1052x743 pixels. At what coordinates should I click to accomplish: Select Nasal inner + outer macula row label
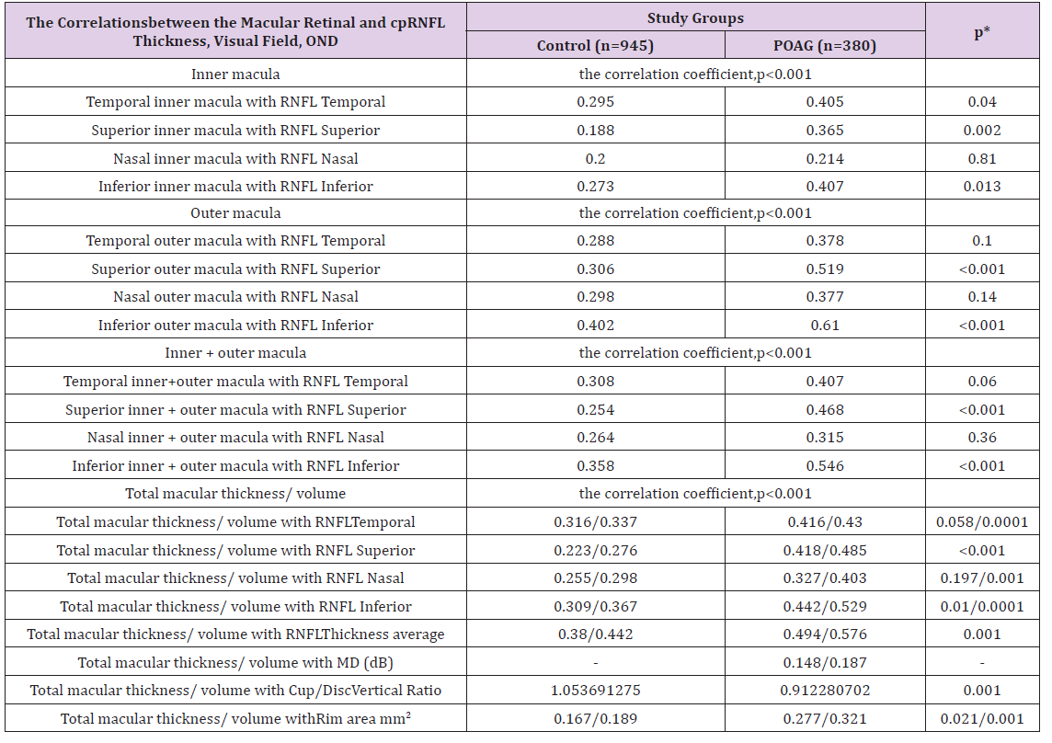coord(235,438)
